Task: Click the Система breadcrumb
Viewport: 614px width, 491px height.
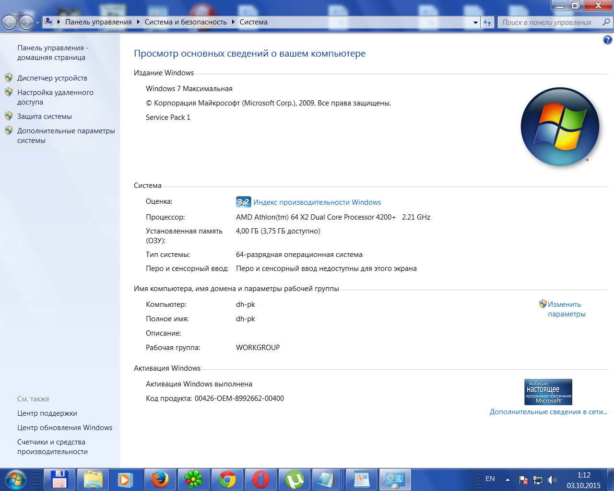Action: pyautogui.click(x=254, y=22)
